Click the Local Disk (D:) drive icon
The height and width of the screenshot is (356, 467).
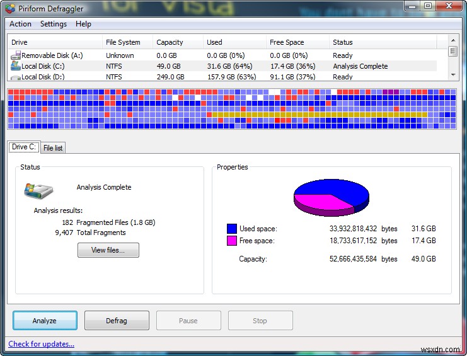pos(16,78)
